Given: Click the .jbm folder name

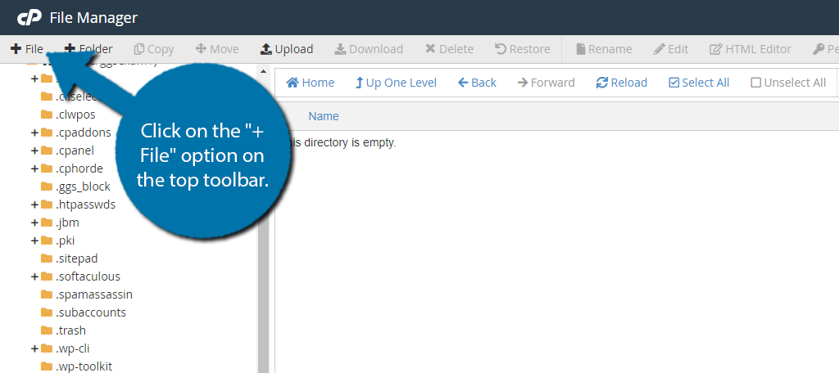Looking at the screenshot, I should [x=67, y=222].
